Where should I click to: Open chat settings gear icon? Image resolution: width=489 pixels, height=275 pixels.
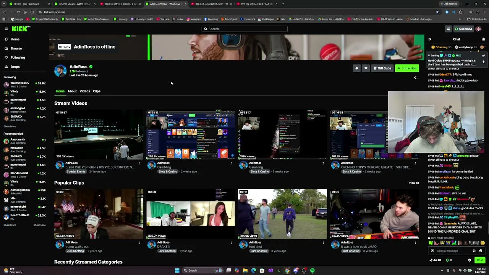tap(470, 260)
